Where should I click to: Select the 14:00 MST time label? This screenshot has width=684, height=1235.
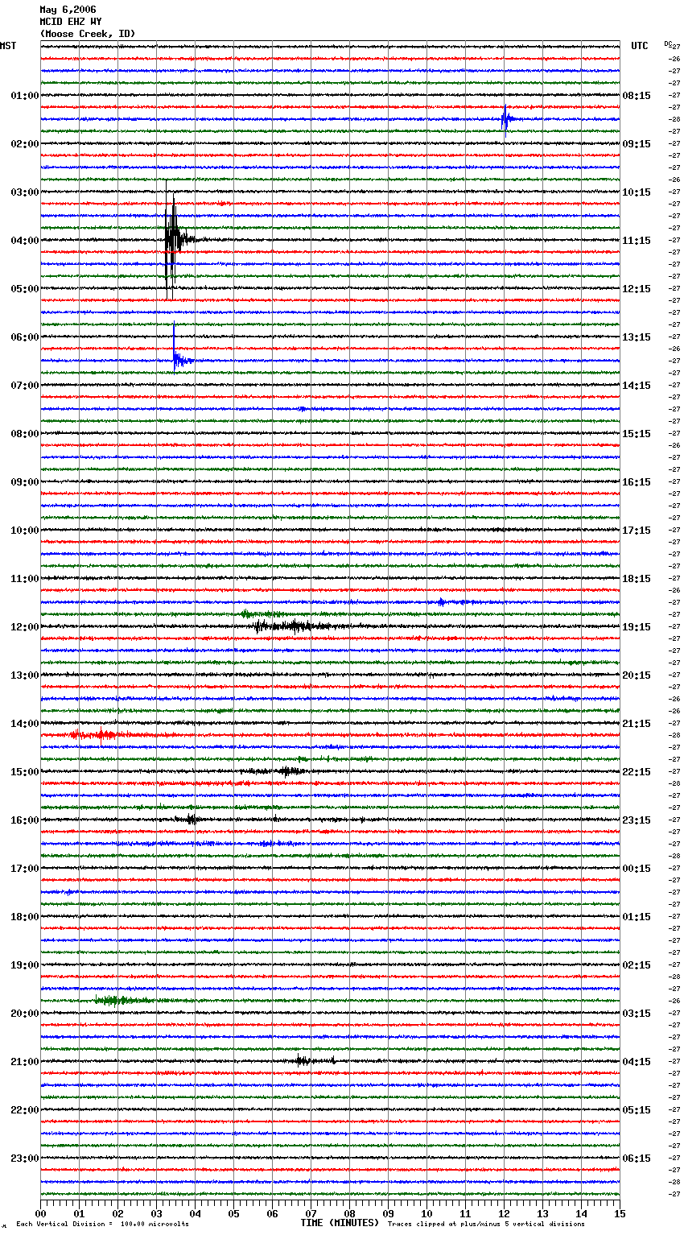(x=25, y=724)
